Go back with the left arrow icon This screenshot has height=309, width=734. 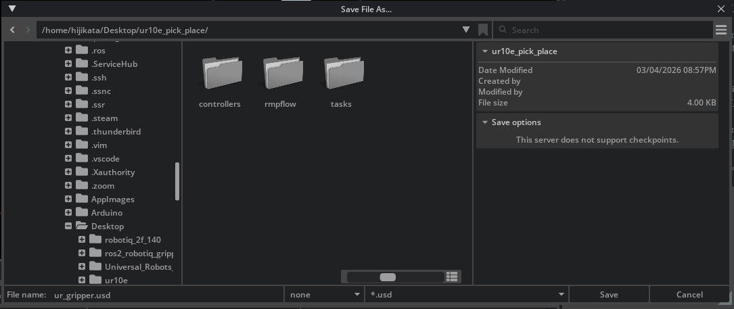point(13,30)
